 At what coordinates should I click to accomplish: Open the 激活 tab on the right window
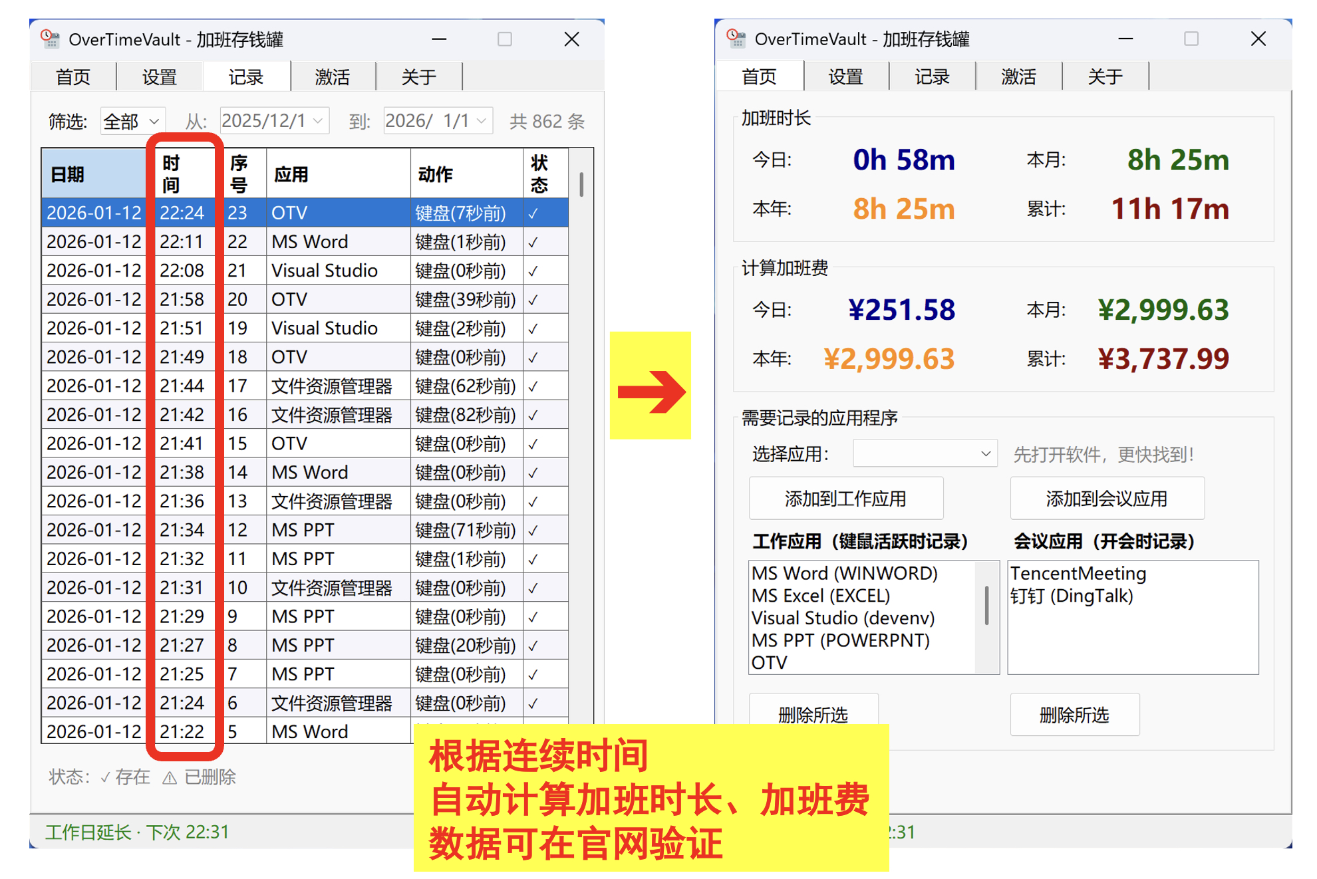click(1018, 76)
